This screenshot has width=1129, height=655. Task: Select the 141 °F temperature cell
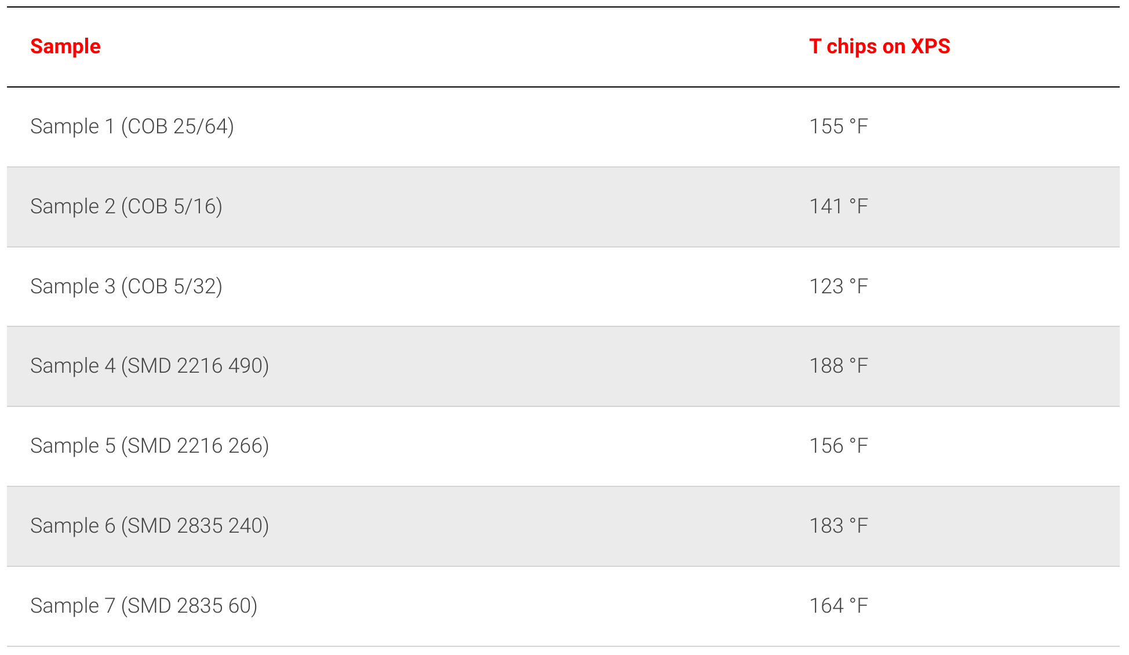[838, 206]
